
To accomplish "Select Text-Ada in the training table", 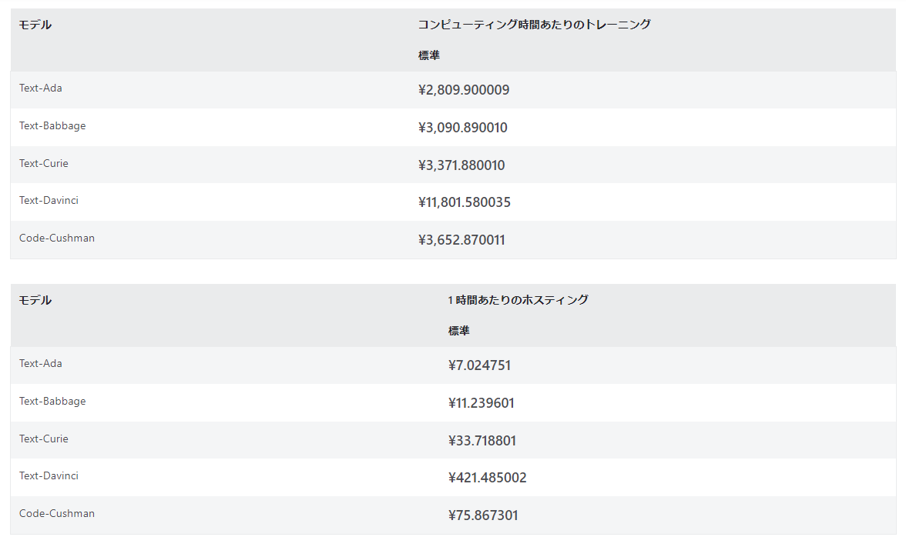I will 41,88.
